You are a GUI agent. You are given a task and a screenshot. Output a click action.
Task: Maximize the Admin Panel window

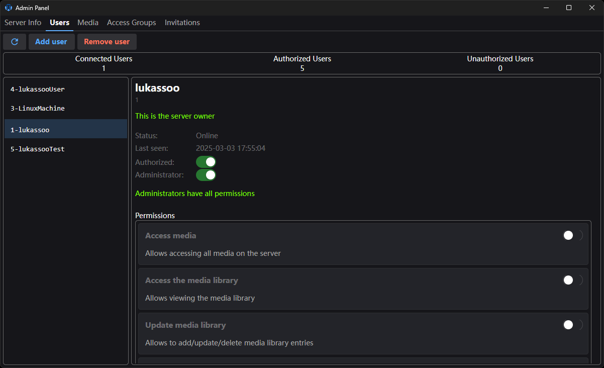pos(569,8)
